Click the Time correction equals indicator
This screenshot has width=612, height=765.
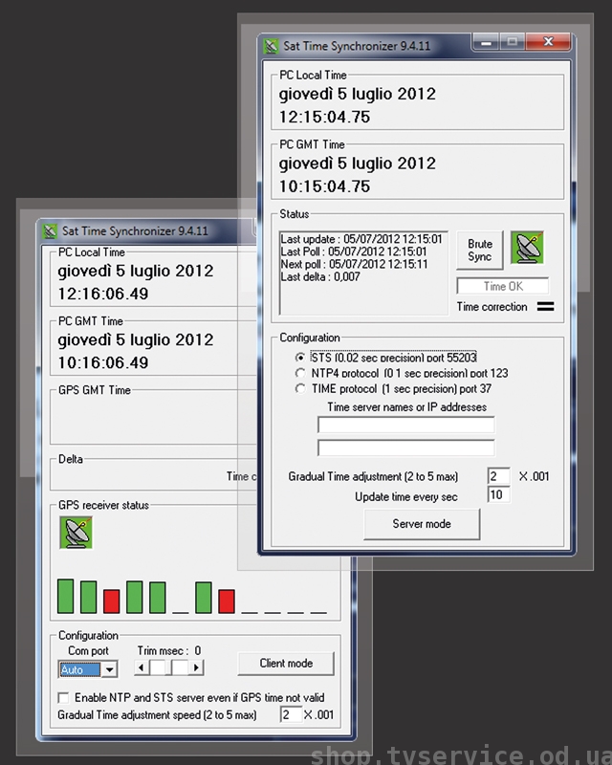click(x=545, y=307)
